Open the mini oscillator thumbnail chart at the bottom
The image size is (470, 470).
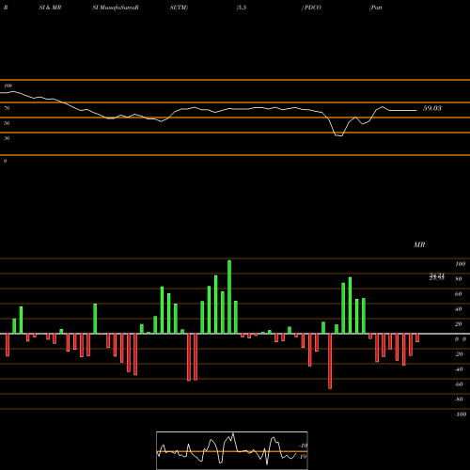(232, 450)
